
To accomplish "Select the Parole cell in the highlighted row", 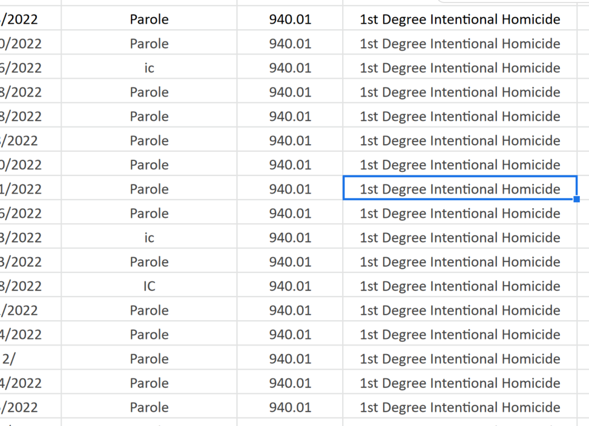I will pos(149,189).
